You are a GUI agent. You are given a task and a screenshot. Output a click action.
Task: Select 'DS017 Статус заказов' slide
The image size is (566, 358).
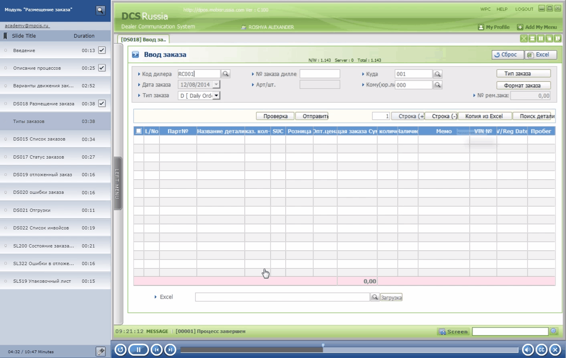pos(55,157)
